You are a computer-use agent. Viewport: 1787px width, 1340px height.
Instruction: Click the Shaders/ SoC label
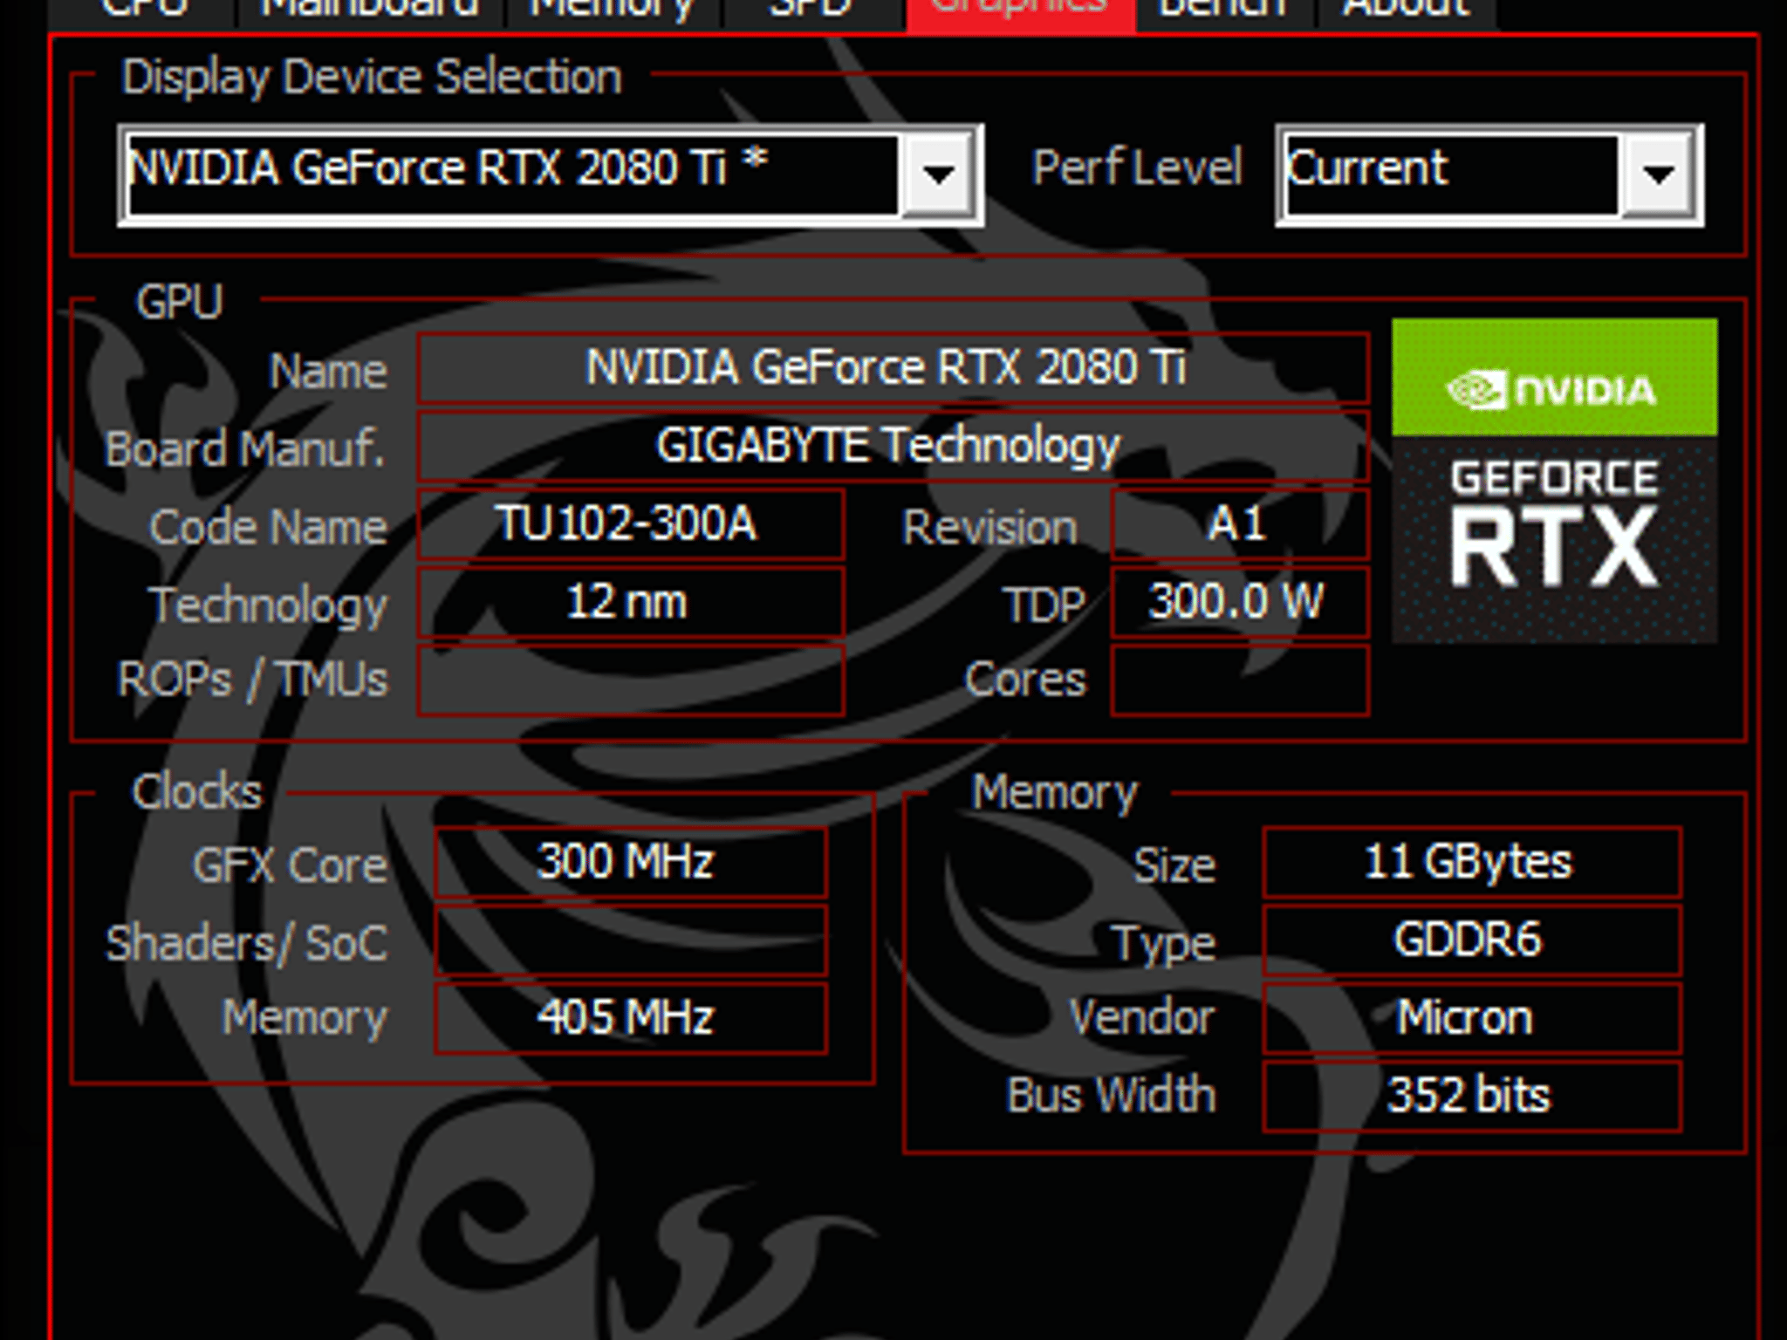pos(246,944)
